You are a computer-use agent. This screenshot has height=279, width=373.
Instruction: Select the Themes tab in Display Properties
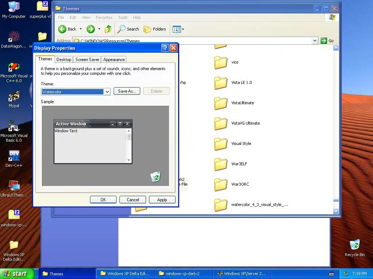coord(45,59)
